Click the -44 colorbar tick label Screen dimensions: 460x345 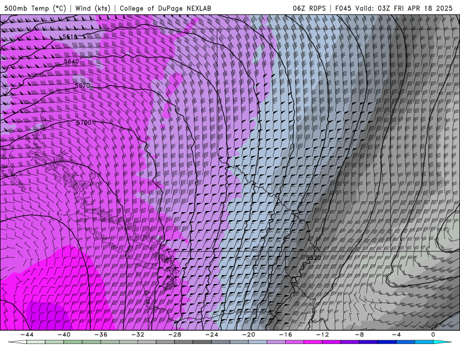click(27, 335)
